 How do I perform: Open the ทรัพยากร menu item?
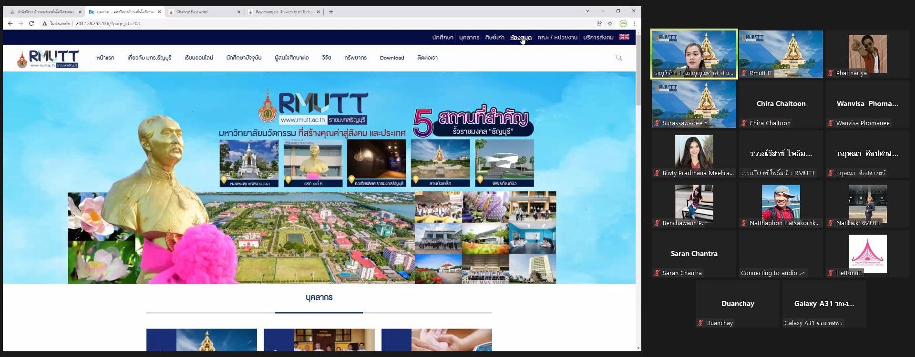355,58
